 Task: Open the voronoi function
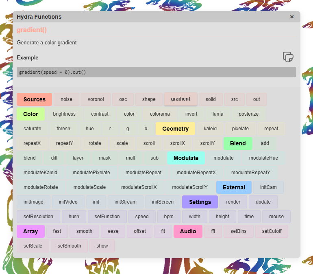coord(96,99)
